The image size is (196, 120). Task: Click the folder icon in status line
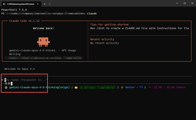(x=76, y=87)
